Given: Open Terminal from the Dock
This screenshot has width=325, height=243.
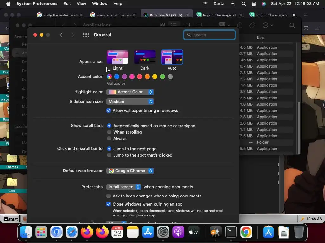Looking at the screenshot, I should point(231,232).
